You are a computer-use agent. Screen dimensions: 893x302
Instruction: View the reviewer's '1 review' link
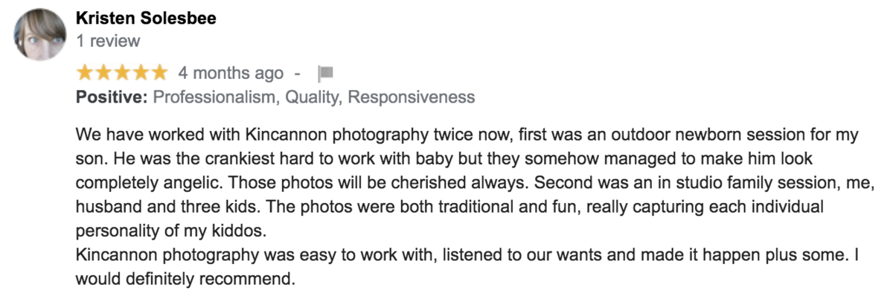[x=108, y=41]
